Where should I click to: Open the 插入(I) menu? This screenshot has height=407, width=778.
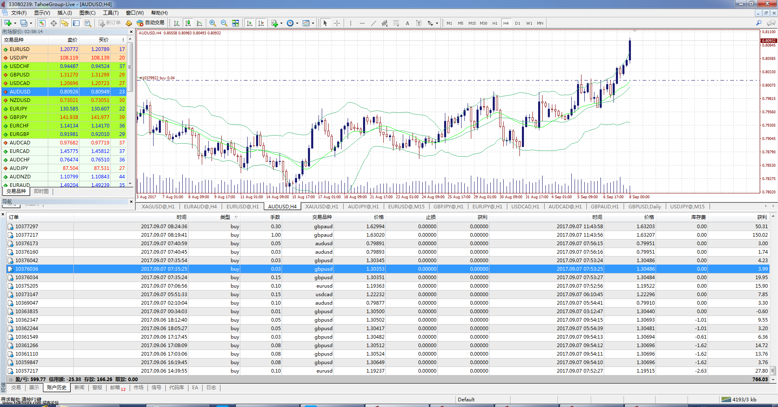pyautogui.click(x=64, y=13)
